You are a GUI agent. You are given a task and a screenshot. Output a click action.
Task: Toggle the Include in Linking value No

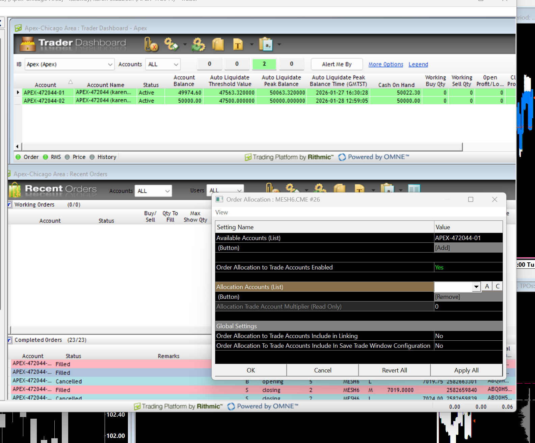[x=468, y=336]
